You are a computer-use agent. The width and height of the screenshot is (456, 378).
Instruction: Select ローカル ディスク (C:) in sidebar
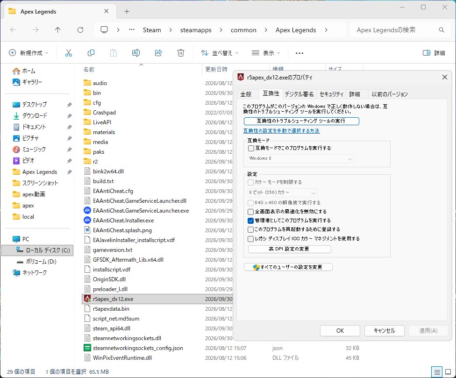(37, 250)
